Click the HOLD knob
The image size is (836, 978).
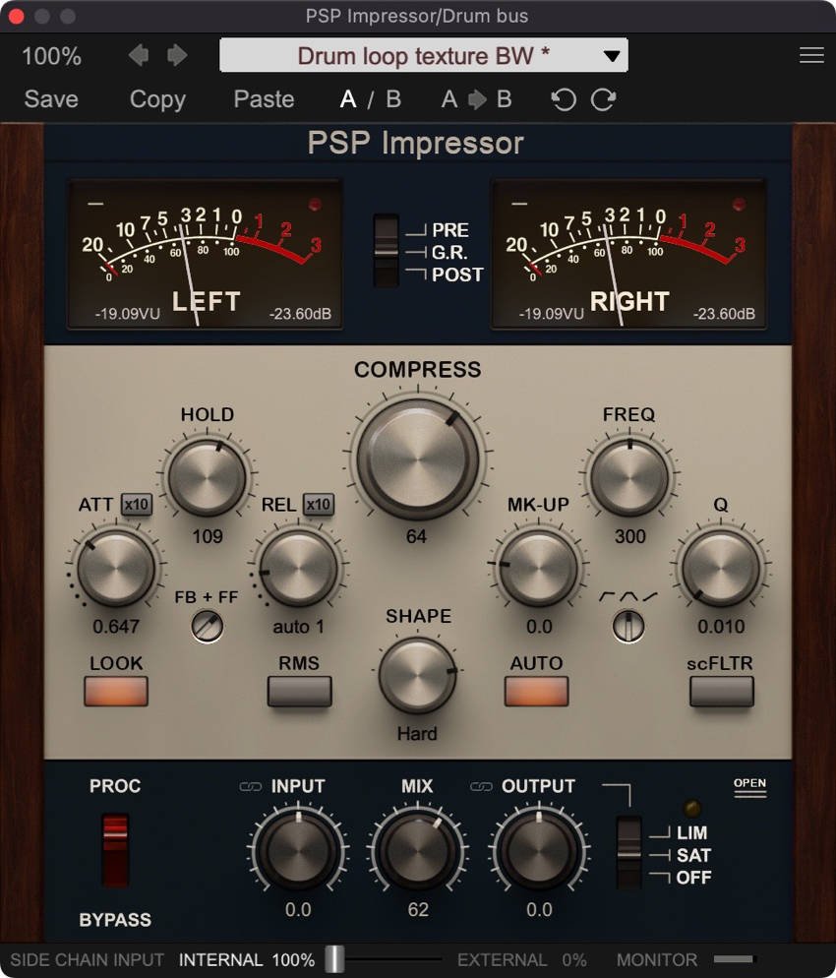(x=207, y=477)
